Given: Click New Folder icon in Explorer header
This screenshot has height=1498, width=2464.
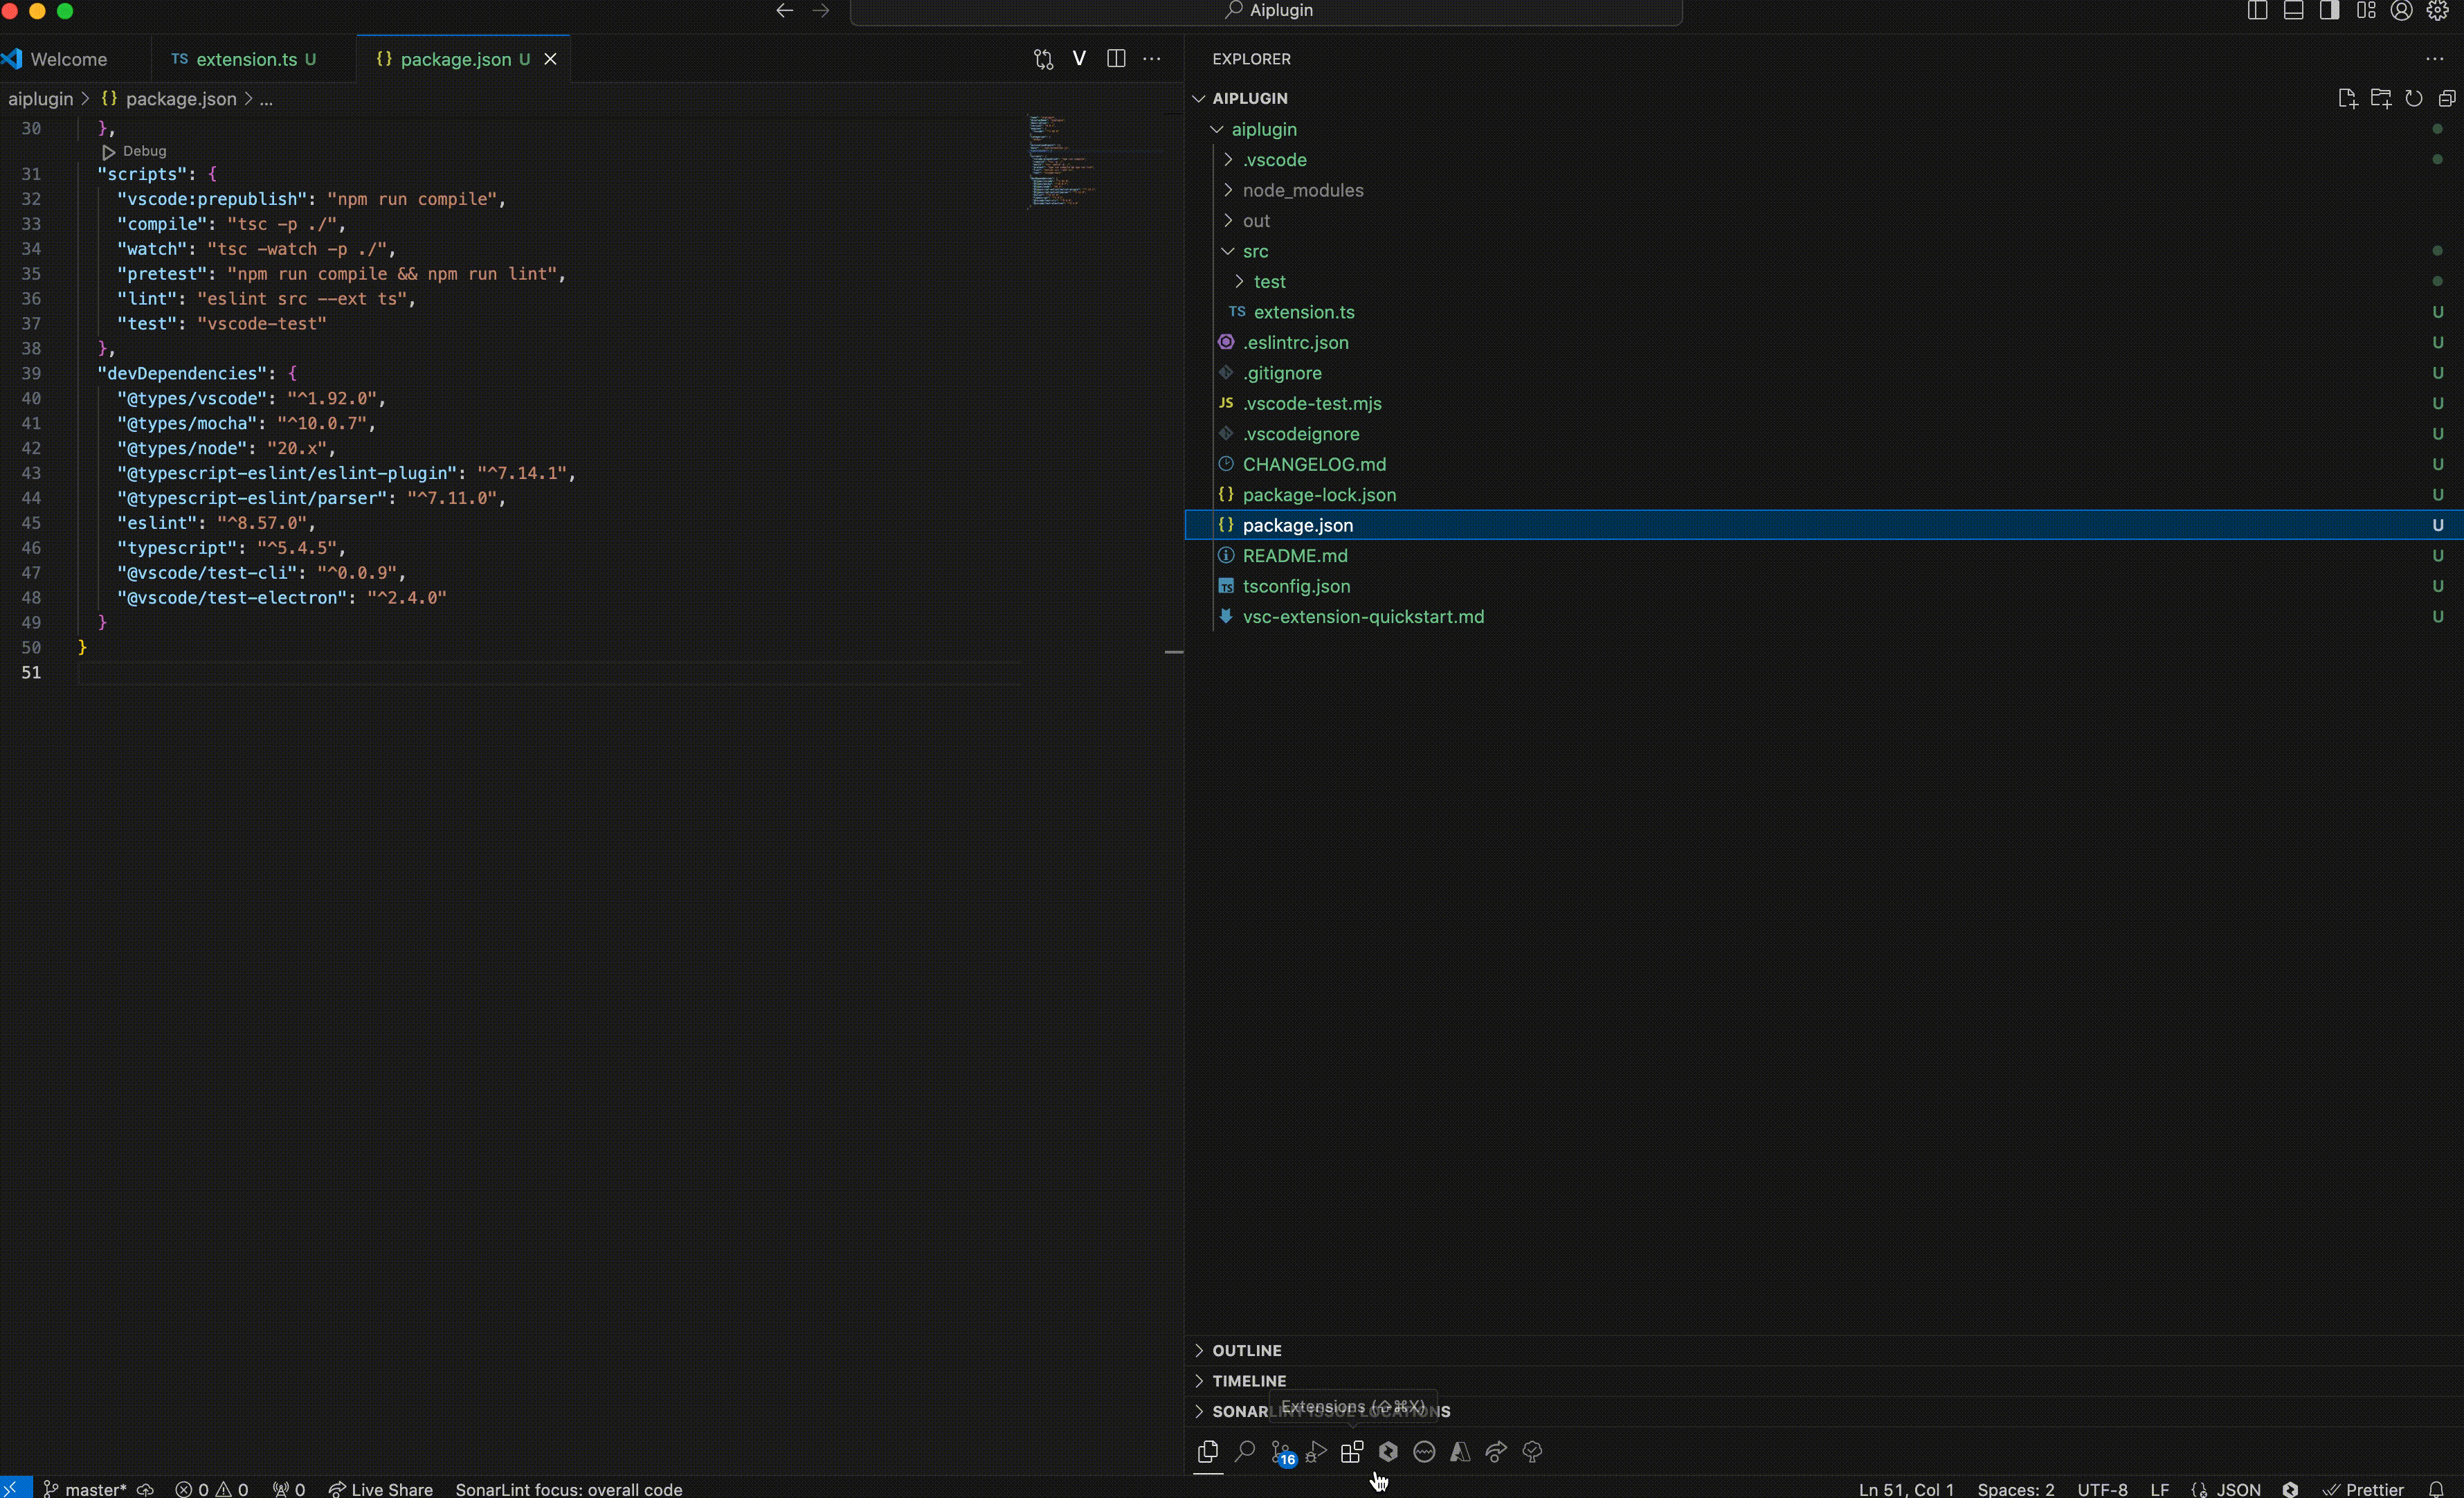Looking at the screenshot, I should [2381, 98].
